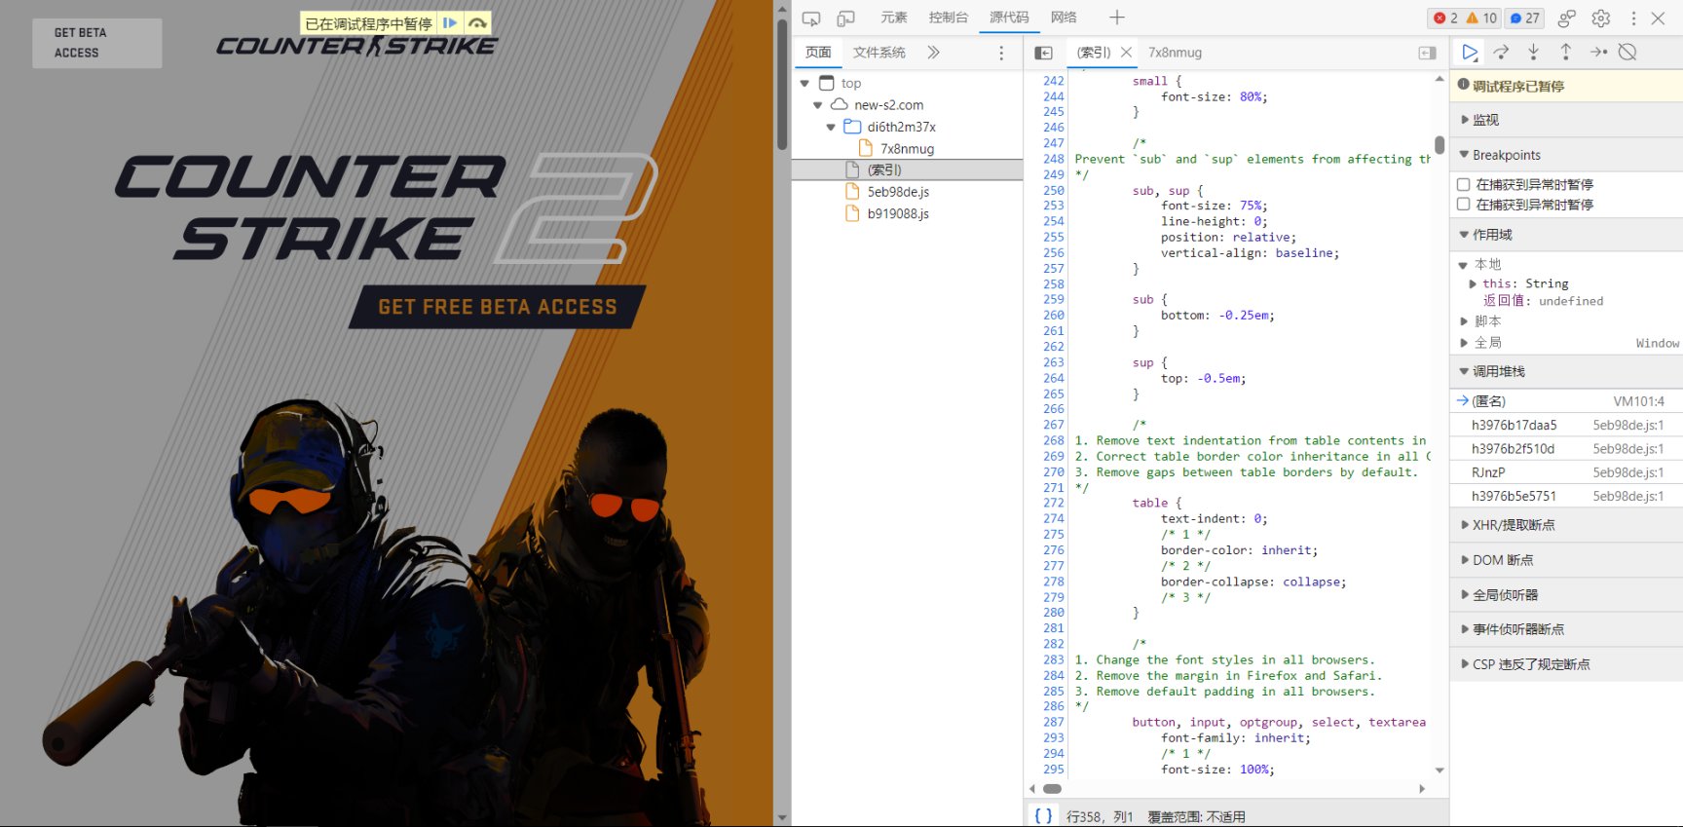Switch to the 网络 Network tab
This screenshot has width=1683, height=827.
[x=1064, y=18]
